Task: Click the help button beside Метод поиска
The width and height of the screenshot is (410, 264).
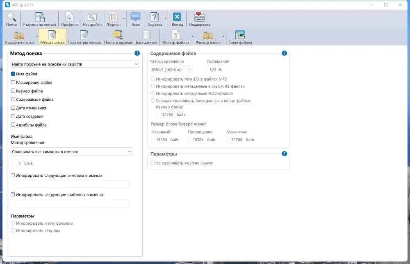Action: [137, 53]
